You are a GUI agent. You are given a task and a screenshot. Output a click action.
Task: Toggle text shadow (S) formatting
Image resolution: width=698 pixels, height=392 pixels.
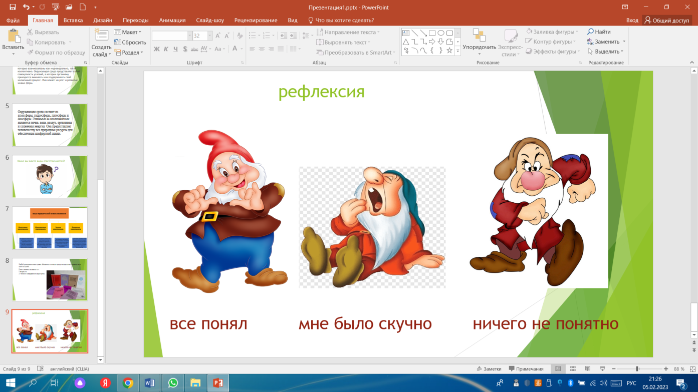[185, 49]
